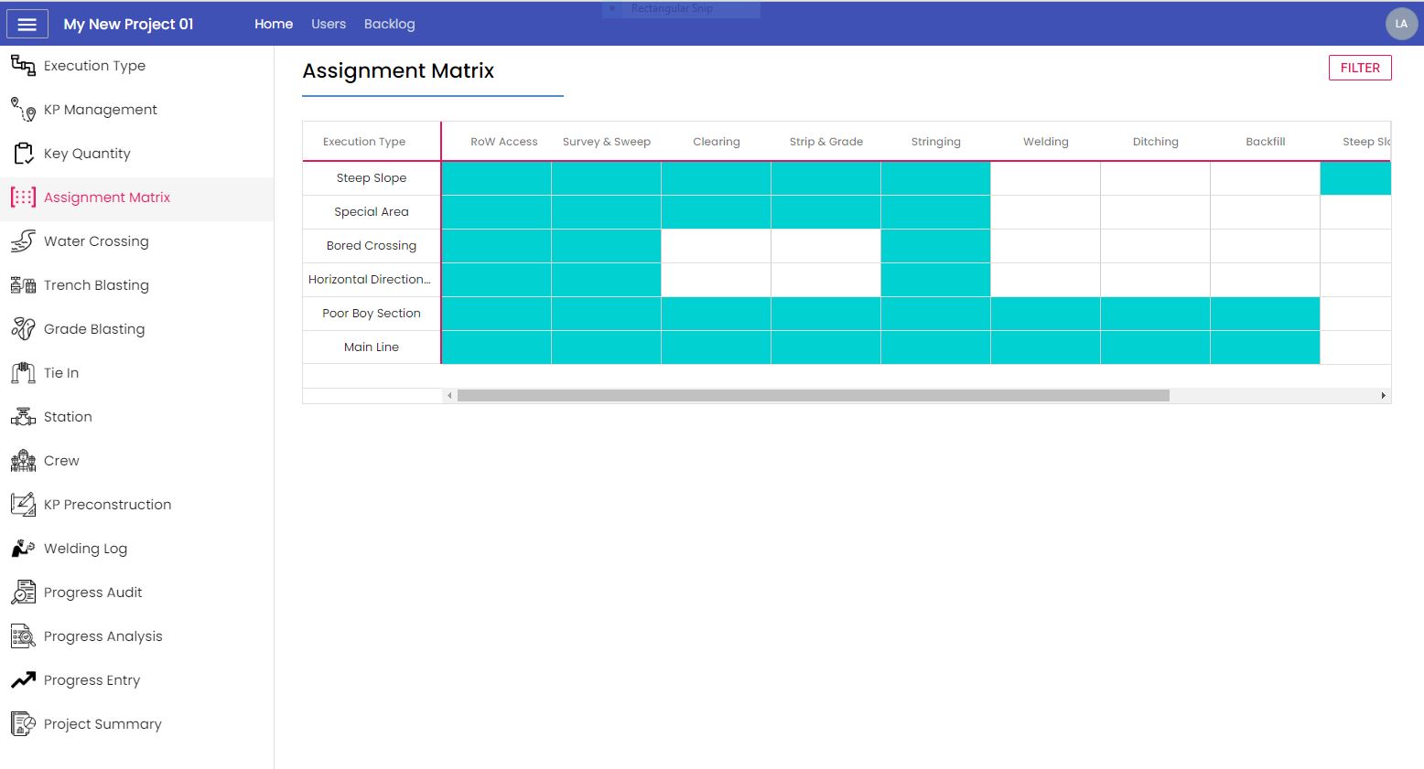The image size is (1424, 769).
Task: Toggle Bored Crossing Clearing assignment cell
Action: point(716,246)
